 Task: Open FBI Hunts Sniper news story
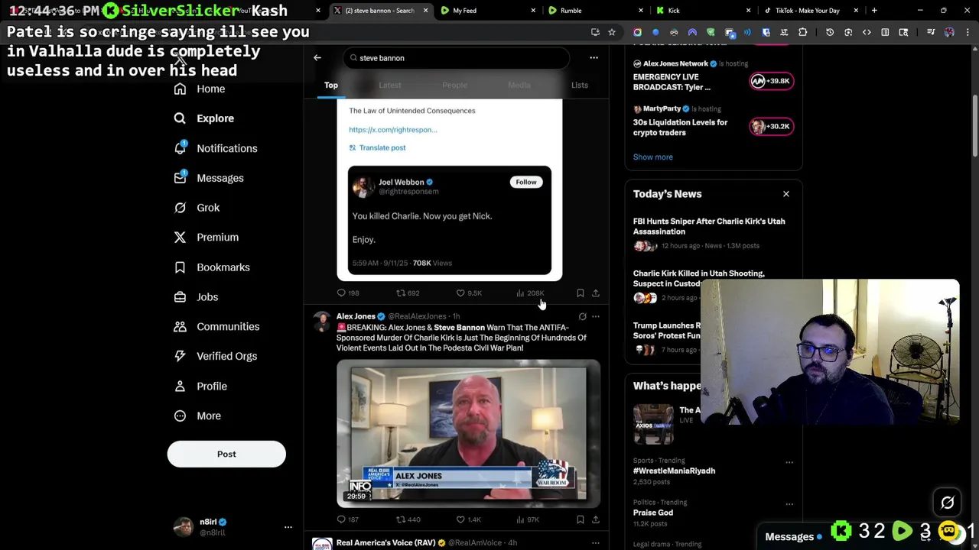[709, 227]
